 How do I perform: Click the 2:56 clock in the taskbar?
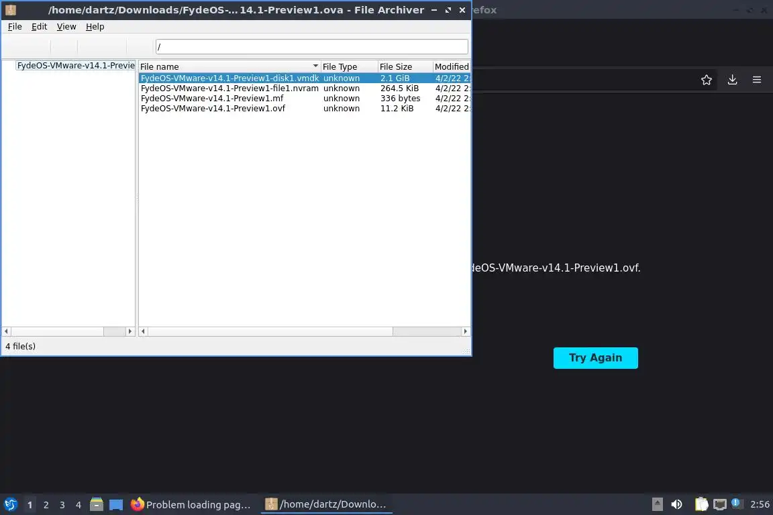pyautogui.click(x=759, y=504)
